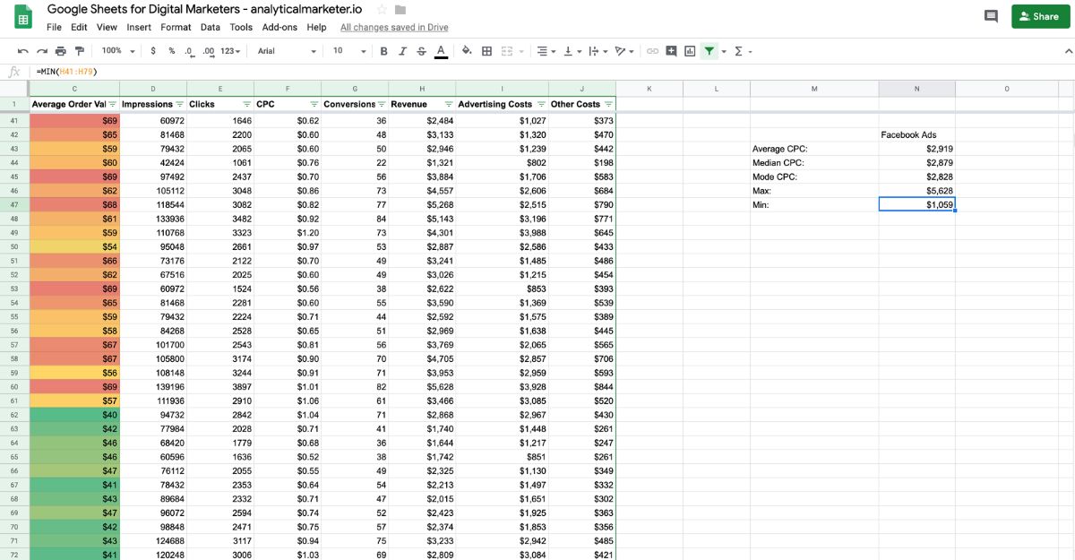Open the 123 more formats dropdown

click(x=231, y=51)
